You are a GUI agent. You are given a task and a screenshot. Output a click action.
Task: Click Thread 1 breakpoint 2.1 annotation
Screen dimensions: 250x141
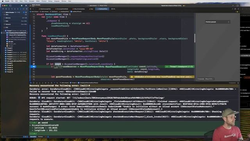coord(180,67)
